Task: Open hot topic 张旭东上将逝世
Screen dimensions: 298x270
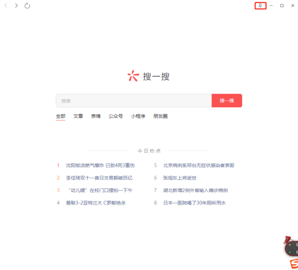Action: coord(180,178)
